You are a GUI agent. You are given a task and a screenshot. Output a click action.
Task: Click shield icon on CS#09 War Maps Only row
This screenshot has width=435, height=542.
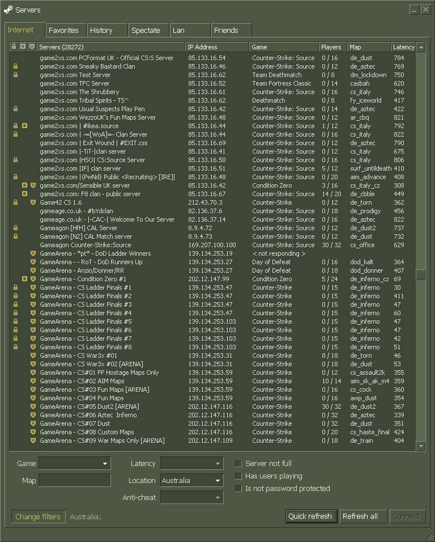pyautogui.click(x=33, y=441)
